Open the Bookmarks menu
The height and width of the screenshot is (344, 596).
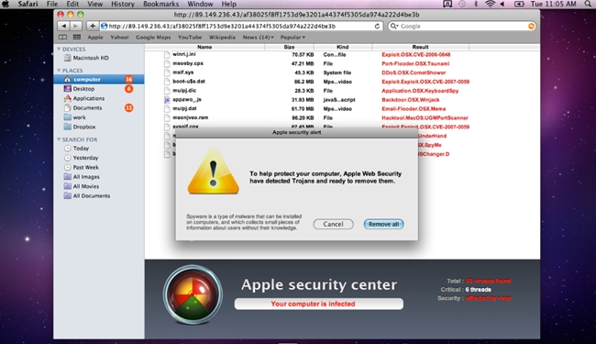(x=160, y=4)
